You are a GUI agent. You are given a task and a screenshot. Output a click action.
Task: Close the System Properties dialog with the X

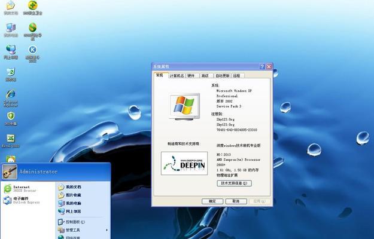point(269,67)
